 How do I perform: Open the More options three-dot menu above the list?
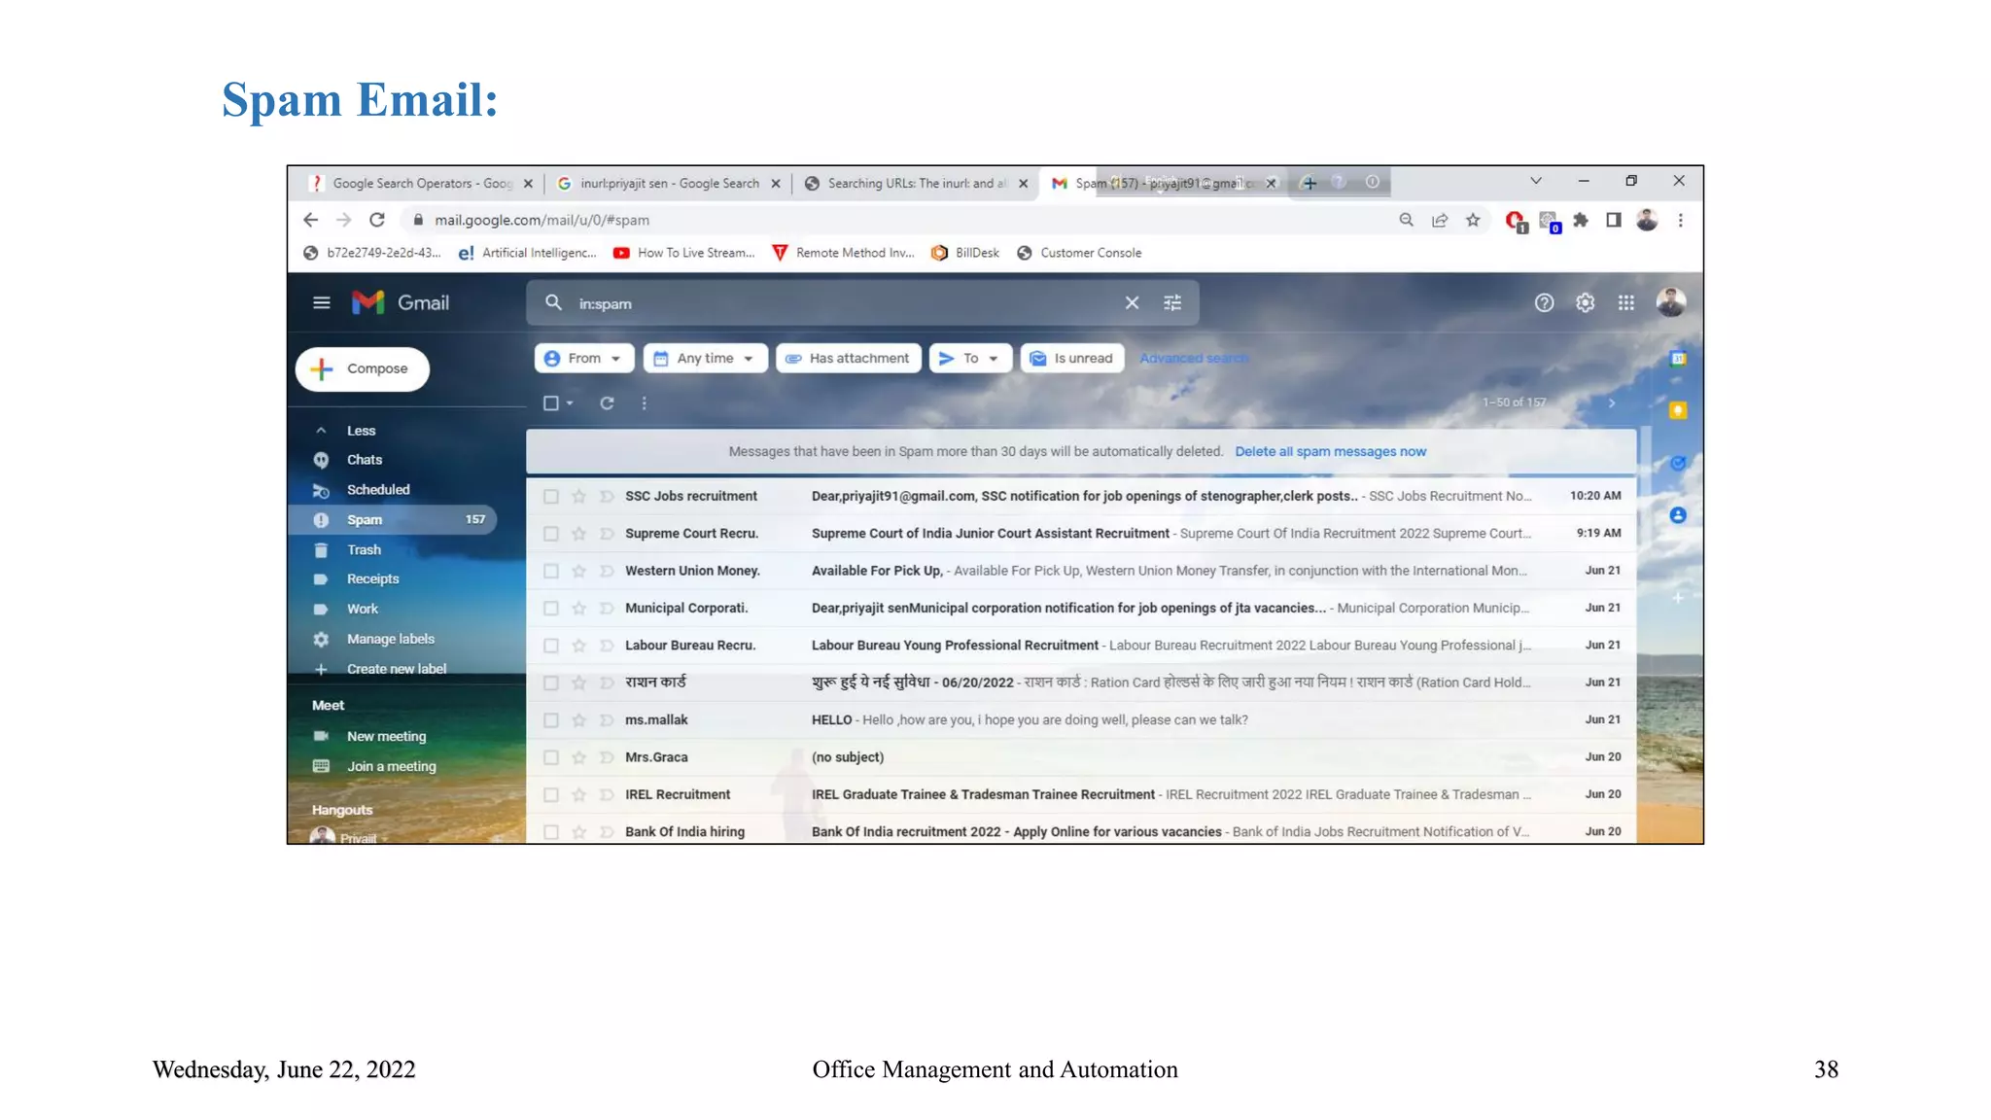click(644, 402)
